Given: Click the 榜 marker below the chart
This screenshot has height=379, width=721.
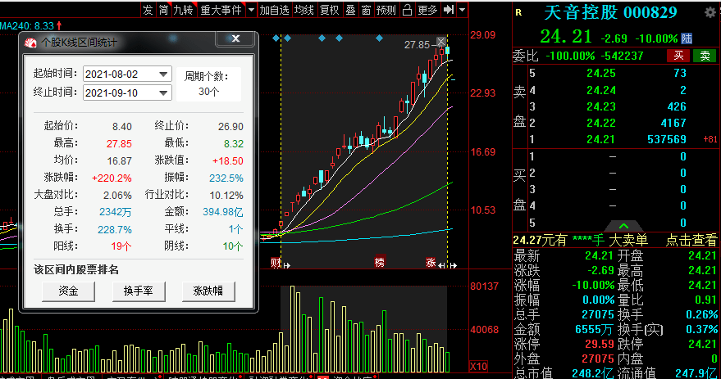Looking at the screenshot, I should pyautogui.click(x=379, y=262).
